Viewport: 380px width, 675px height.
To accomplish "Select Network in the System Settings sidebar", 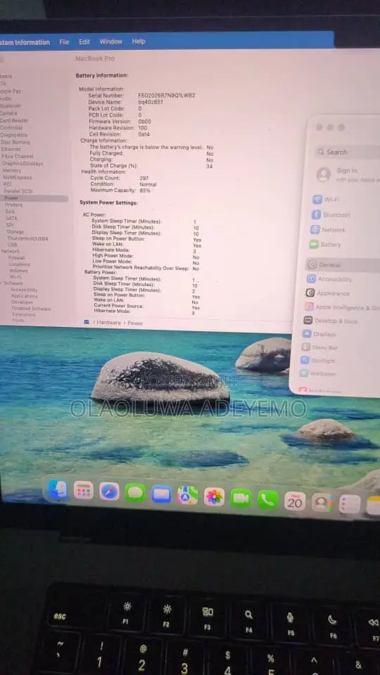I will [328, 230].
